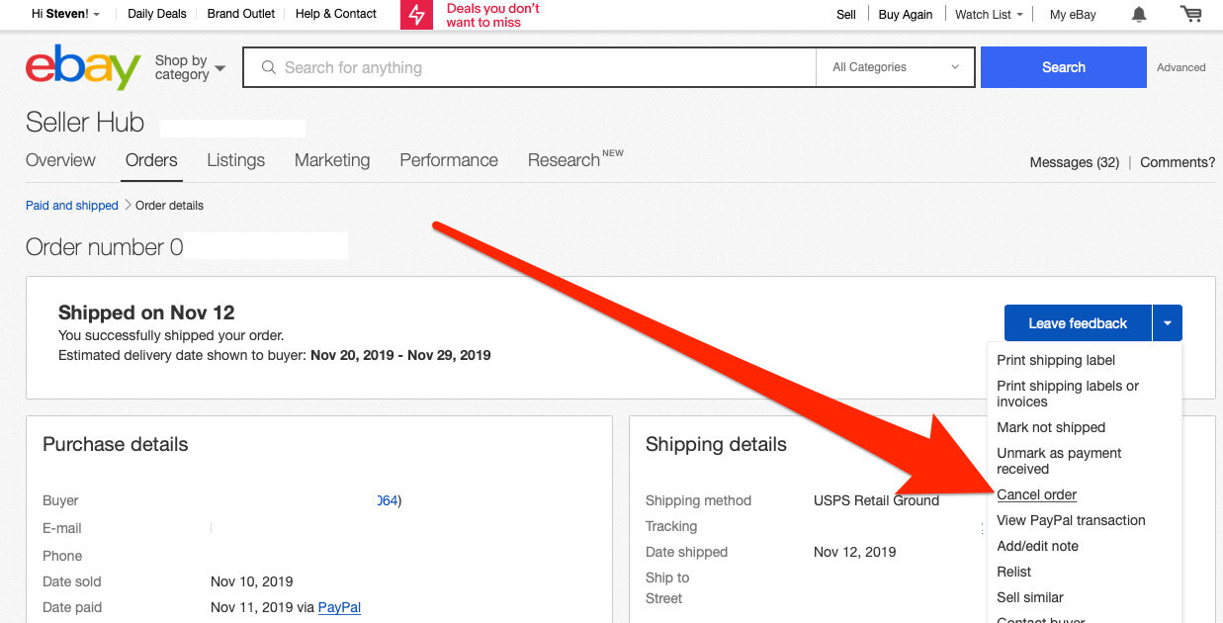The height and width of the screenshot is (623, 1223).
Task: Open the notifications bell icon
Action: (x=1139, y=14)
